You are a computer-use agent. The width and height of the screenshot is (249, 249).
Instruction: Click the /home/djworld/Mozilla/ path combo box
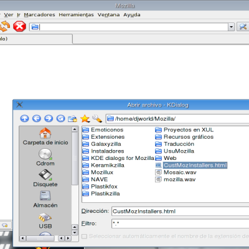tap(177, 119)
